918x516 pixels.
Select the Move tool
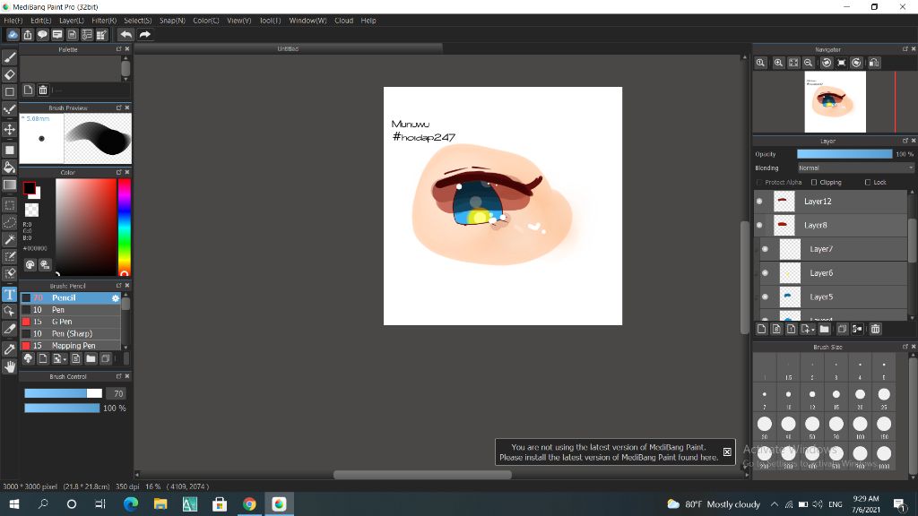[x=9, y=129]
